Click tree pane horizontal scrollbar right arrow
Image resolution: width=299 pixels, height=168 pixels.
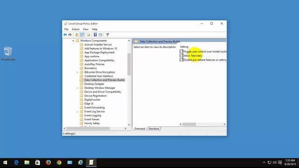tap(125, 128)
